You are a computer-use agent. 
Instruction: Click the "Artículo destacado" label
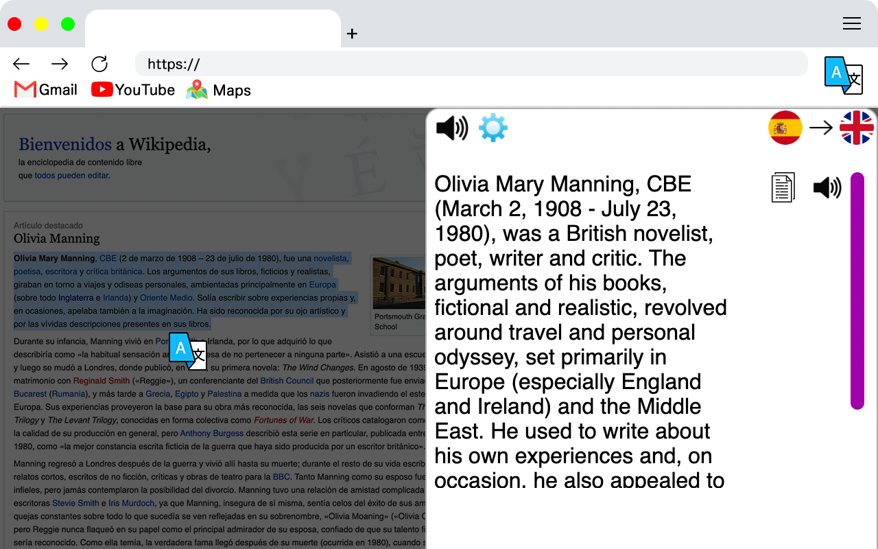pyautogui.click(x=48, y=225)
